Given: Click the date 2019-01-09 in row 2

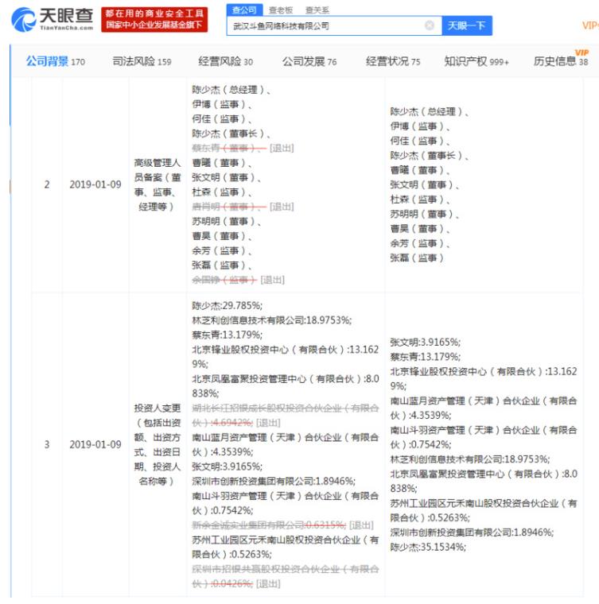Looking at the screenshot, I should pyautogui.click(x=95, y=184).
